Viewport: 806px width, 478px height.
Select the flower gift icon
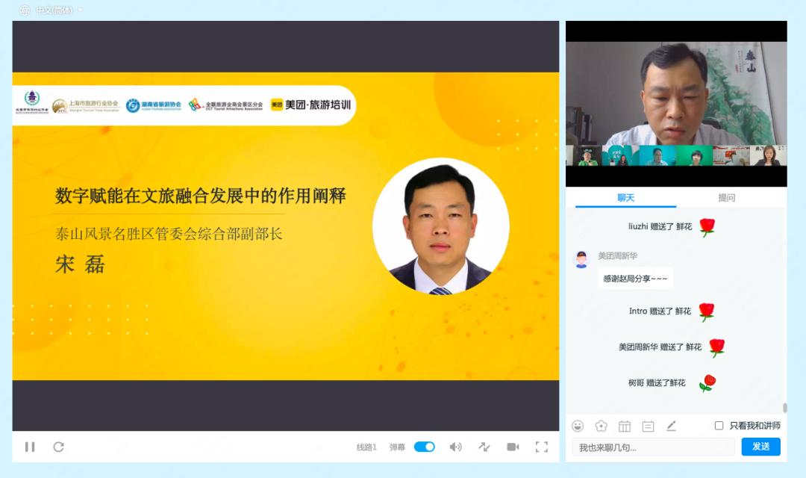pos(601,426)
